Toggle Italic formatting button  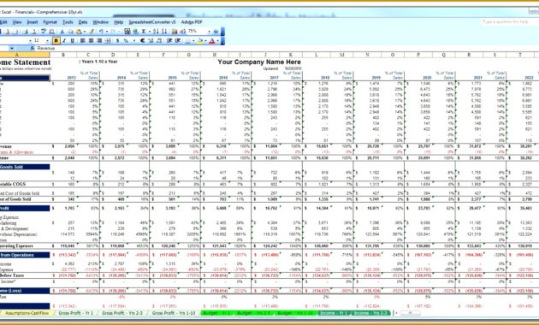(64, 40)
